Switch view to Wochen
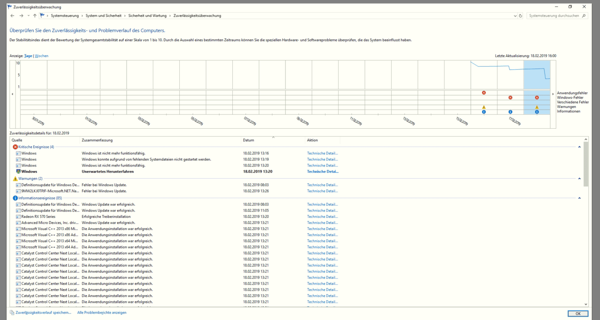 42,56
